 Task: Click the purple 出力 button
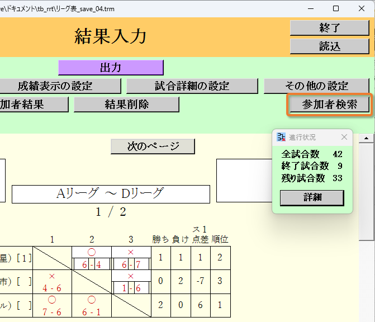coord(111,68)
